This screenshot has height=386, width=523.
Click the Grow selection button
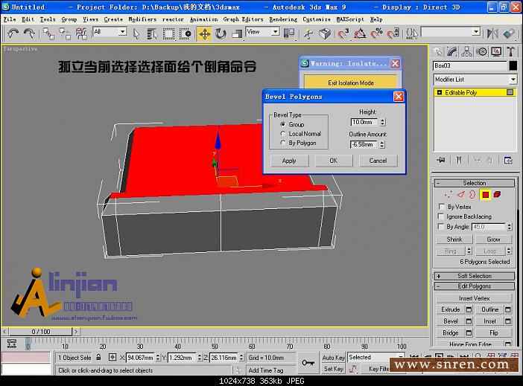coord(493,239)
